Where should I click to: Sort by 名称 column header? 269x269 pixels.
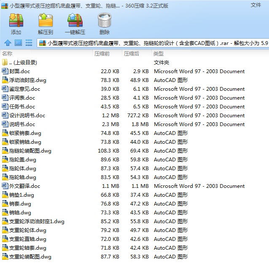7,53
